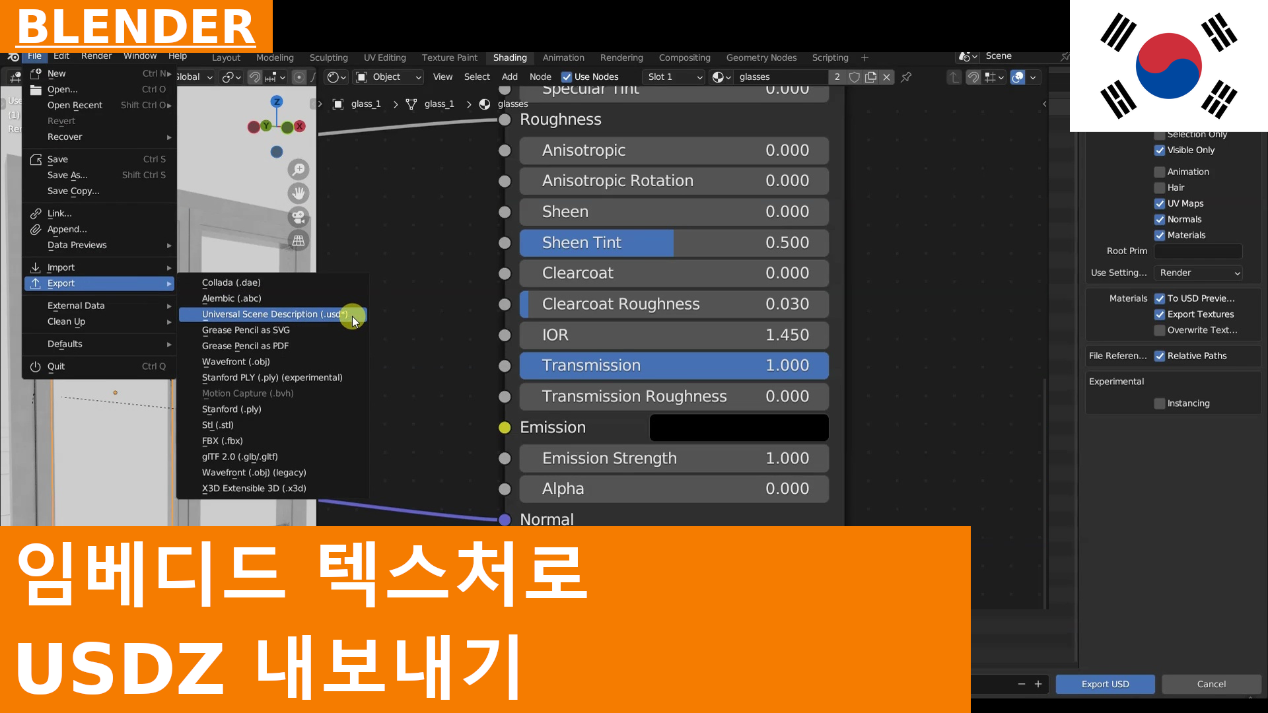The height and width of the screenshot is (713, 1268).
Task: Enable Animation export checkbox
Action: [x=1160, y=172]
